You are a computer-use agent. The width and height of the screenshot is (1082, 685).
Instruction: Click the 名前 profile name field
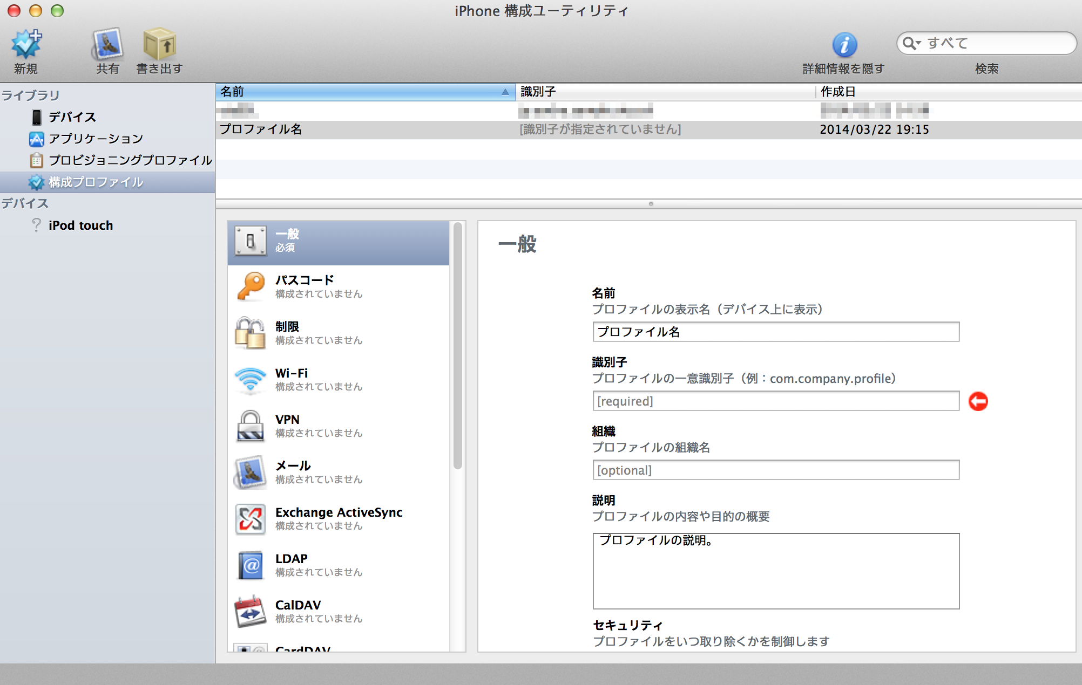pyautogui.click(x=776, y=332)
